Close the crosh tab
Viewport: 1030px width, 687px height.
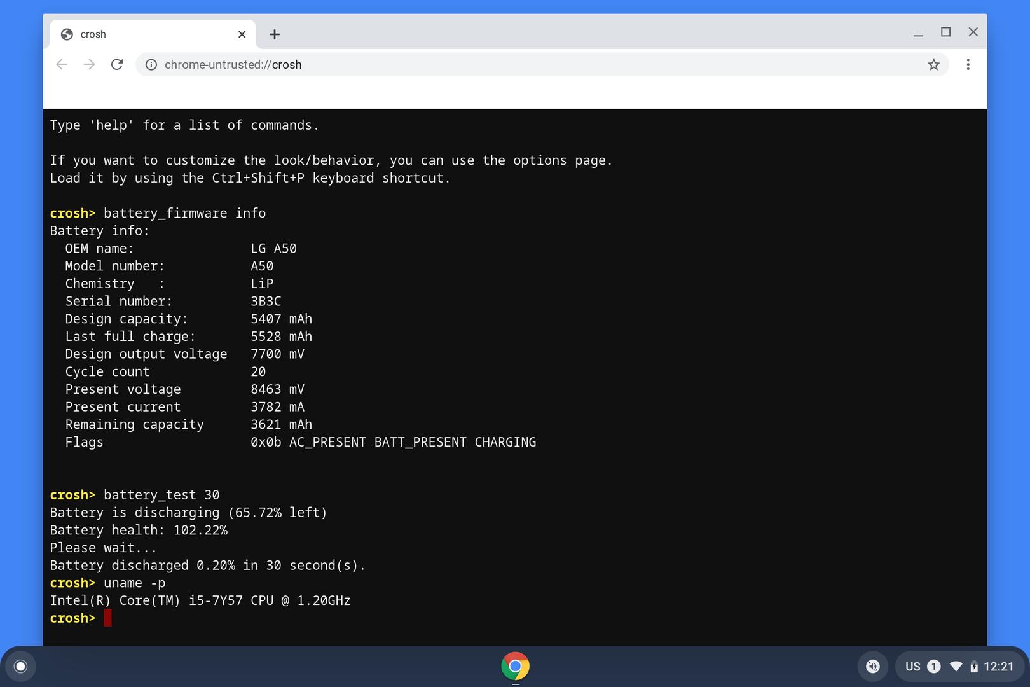[x=242, y=34]
